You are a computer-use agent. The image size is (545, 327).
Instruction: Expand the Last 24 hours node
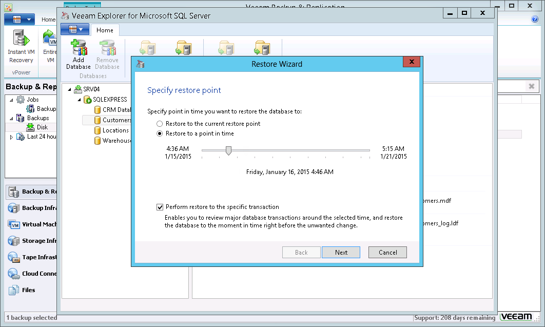click(11, 137)
